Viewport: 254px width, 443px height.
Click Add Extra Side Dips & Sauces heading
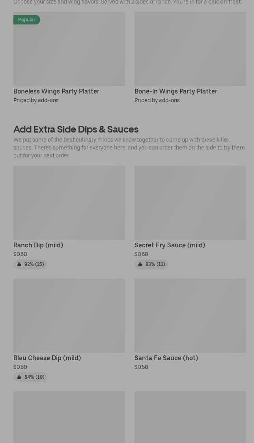[76, 129]
